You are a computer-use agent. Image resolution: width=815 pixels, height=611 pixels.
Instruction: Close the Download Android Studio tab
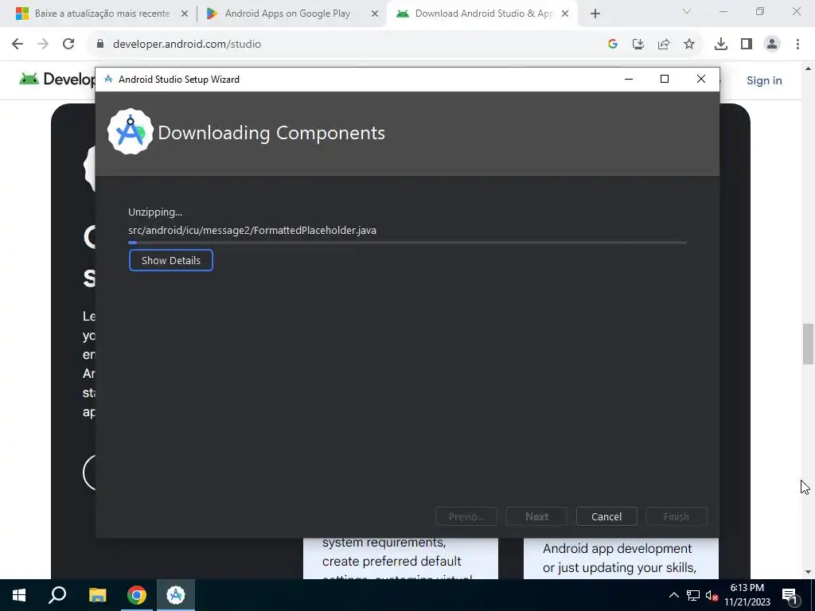565,14
